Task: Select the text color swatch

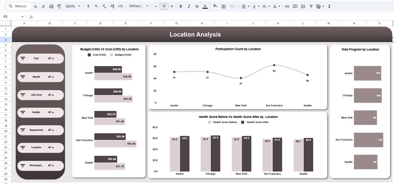Action: (x=205, y=6)
